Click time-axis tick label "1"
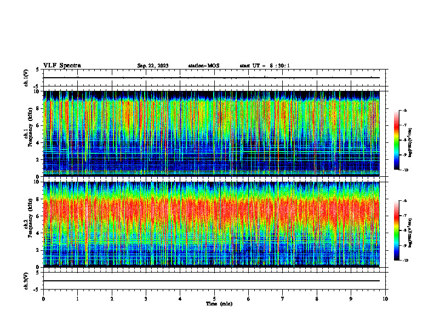 click(77, 299)
